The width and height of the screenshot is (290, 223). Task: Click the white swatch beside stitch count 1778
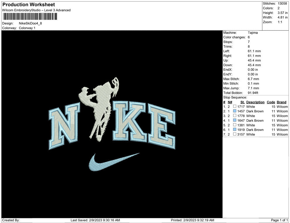pyautogui.click(x=235, y=116)
